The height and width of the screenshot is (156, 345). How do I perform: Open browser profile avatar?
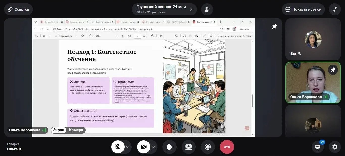click(234, 29)
